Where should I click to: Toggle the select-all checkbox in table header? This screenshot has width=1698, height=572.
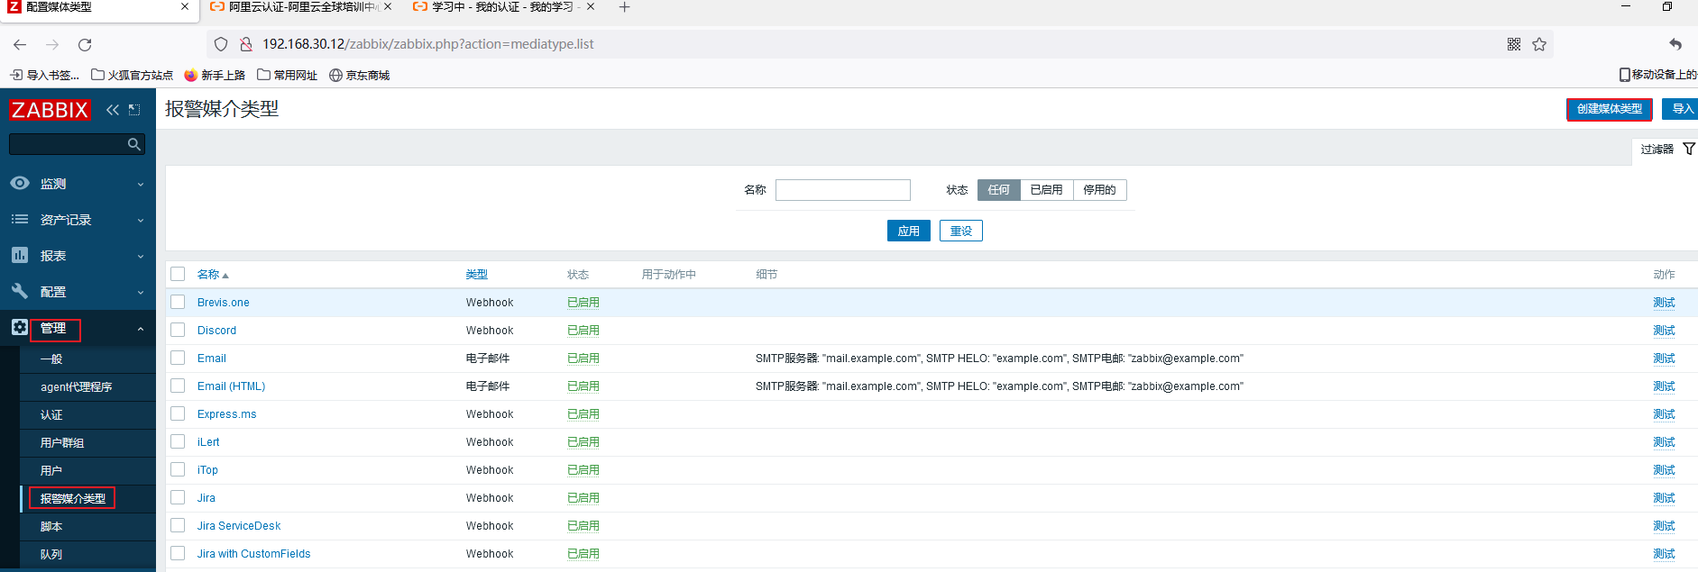coord(178,274)
